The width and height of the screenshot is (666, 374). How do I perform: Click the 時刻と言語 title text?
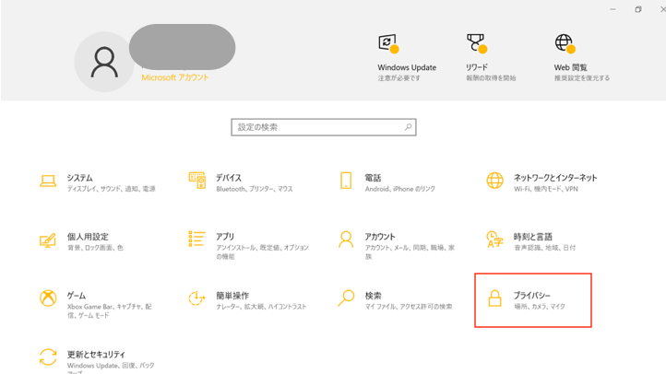tap(533, 237)
